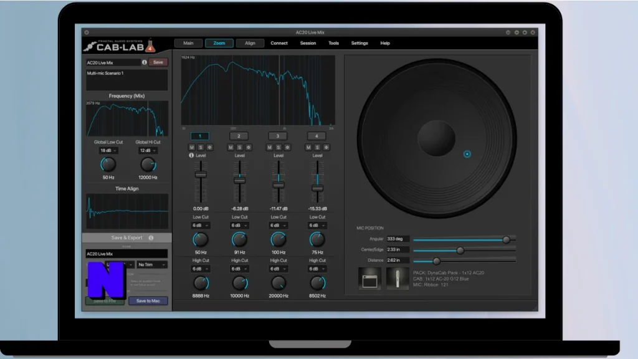Switch to the Align tab
This screenshot has height=359, width=638.
tap(250, 43)
